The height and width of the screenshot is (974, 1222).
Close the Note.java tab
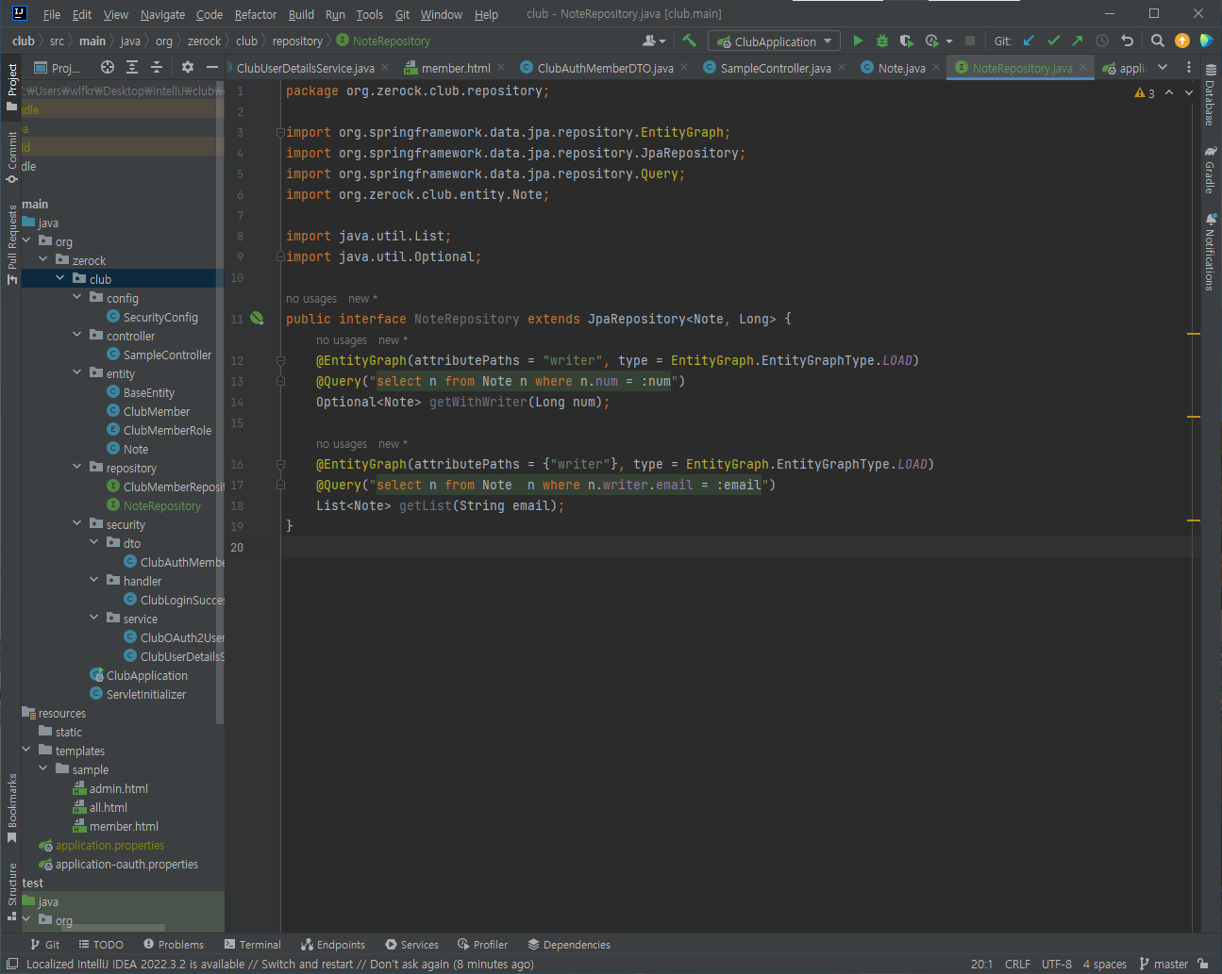click(936, 67)
